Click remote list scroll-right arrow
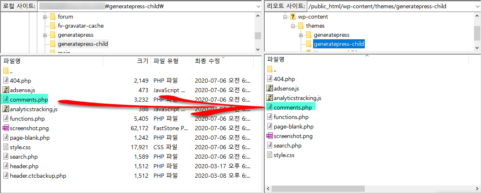Screen dimensions: 481x193 pyautogui.click(x=477, y=188)
